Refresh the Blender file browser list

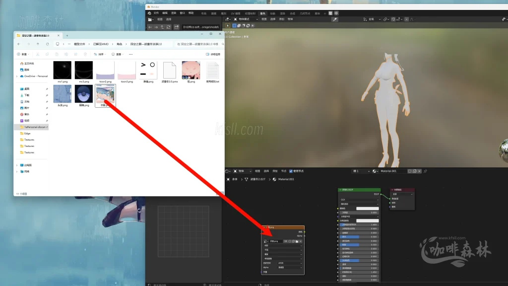169,27
